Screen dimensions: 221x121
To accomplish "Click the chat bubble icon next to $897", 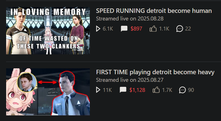I will pyautogui.click(x=124, y=29).
